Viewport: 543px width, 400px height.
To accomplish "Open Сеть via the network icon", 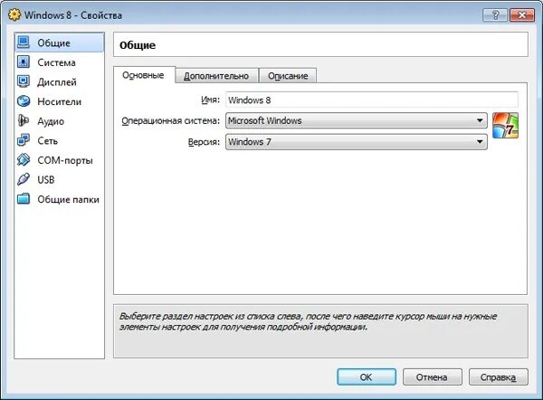I will (x=24, y=140).
